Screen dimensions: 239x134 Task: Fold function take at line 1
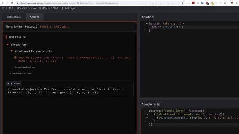(x=147, y=23)
